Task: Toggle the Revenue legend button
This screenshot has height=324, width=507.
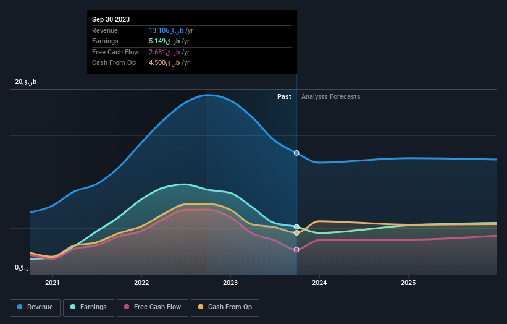Action: tap(35, 307)
